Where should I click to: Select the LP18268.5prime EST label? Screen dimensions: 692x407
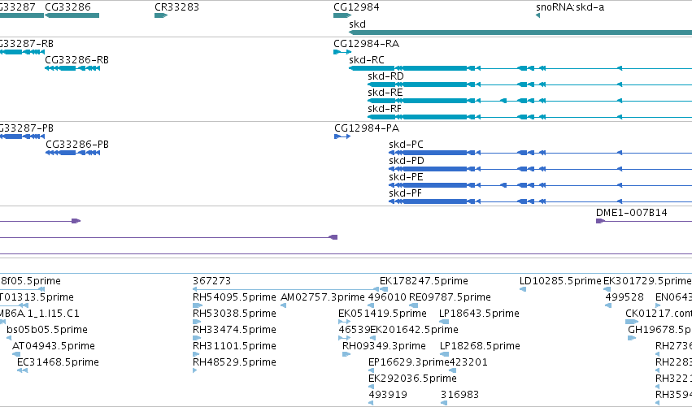pos(480,346)
